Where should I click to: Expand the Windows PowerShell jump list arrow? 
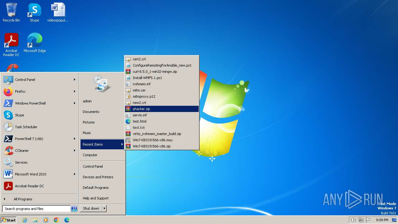click(75, 103)
